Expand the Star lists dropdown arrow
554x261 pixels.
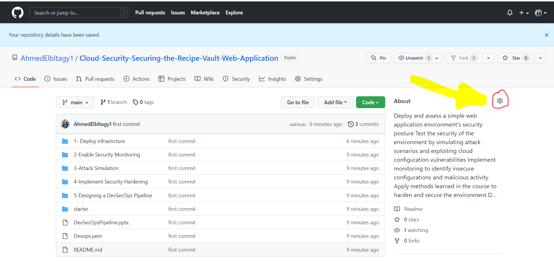pos(540,58)
